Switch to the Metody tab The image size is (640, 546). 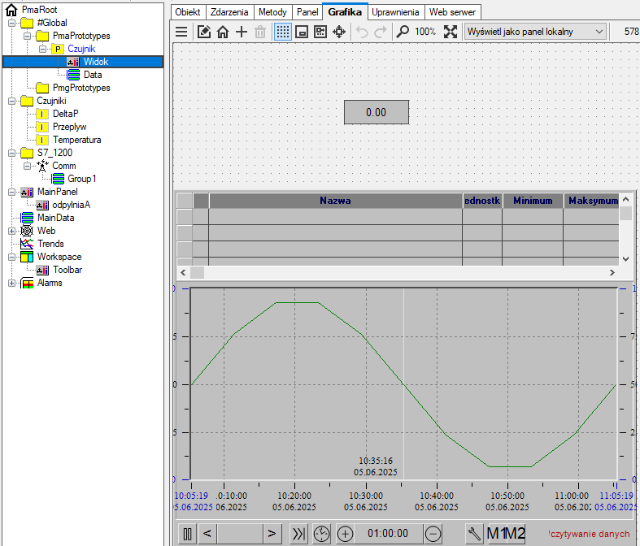click(x=272, y=12)
